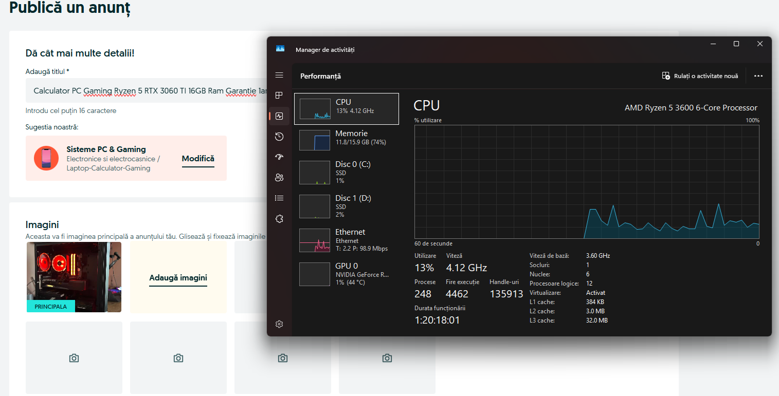The image size is (779, 396).
Task: Close the Task Manager window
Action: (760, 44)
